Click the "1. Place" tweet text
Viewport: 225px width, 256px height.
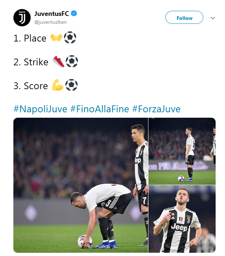(x=30, y=38)
